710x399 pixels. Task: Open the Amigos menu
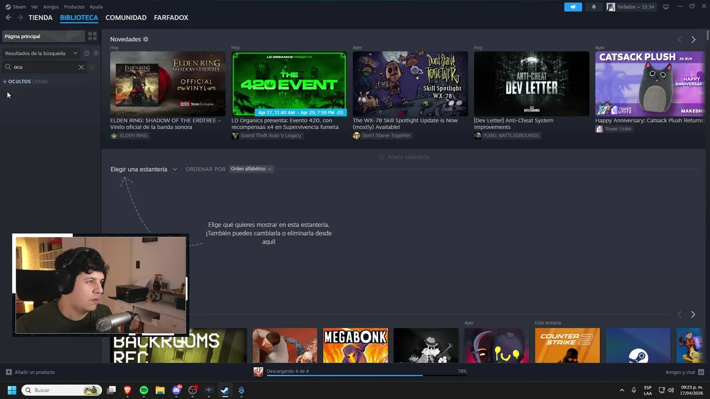pyautogui.click(x=51, y=7)
